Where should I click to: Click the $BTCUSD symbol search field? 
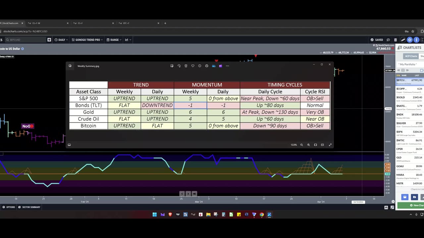click(25, 40)
